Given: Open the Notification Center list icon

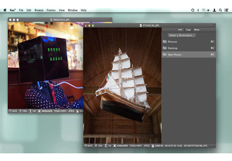Looking at the screenshot, I should click(226, 10).
